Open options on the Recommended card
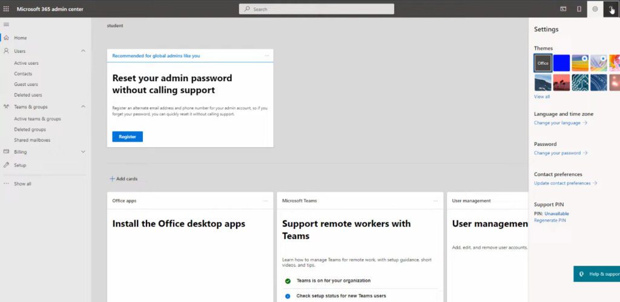The height and width of the screenshot is (302, 620). coord(267,56)
